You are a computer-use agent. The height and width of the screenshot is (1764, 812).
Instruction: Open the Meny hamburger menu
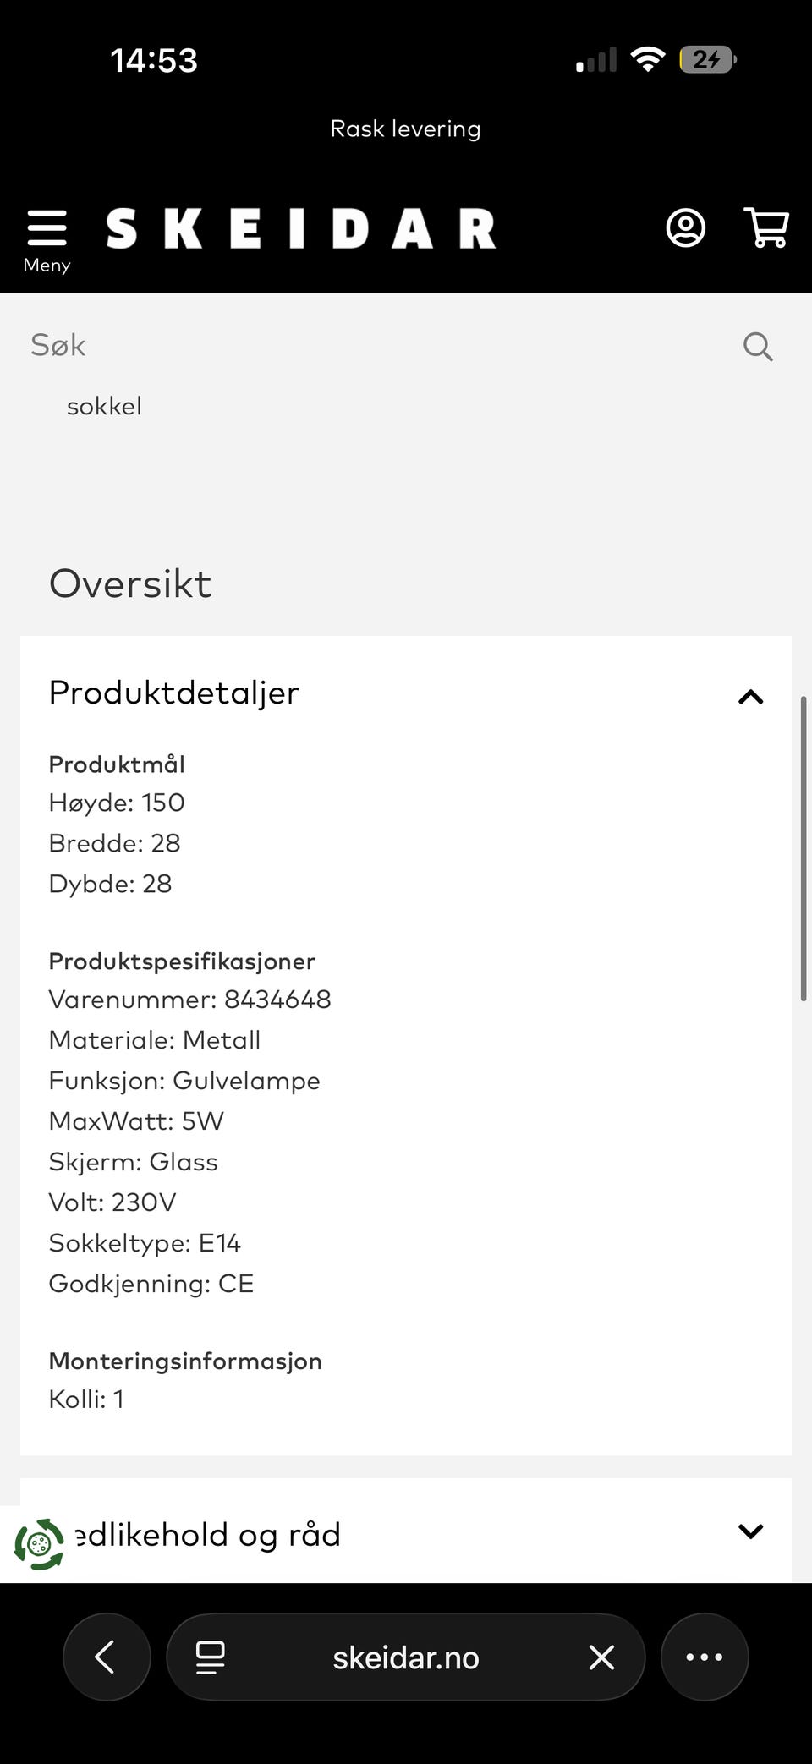[x=47, y=239]
